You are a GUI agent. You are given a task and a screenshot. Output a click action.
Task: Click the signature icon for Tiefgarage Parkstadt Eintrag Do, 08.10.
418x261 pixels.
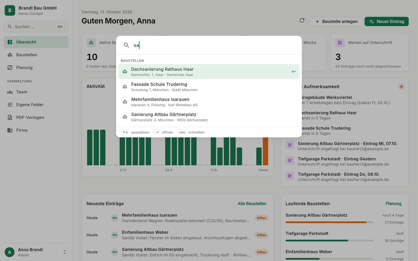[290, 176]
